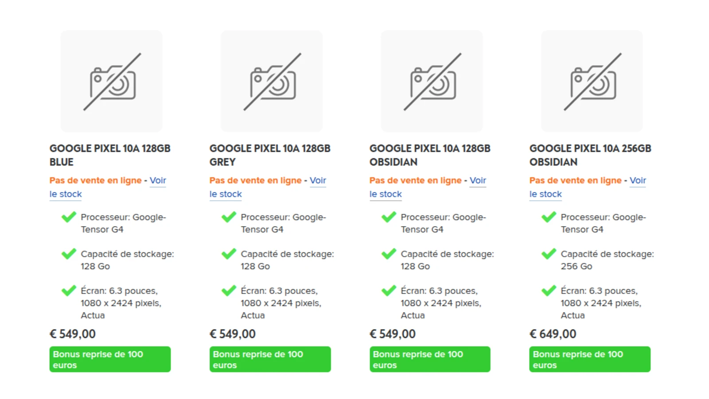709x399 pixels.
Task: Open the Google Pixel 10A 128GB Blue title
Action: pos(109,155)
